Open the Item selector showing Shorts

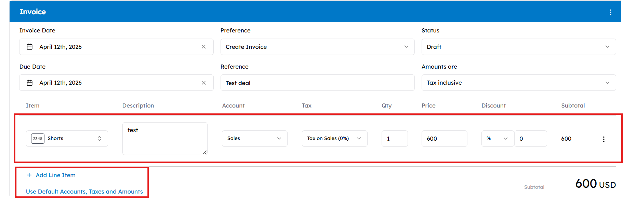(x=67, y=139)
